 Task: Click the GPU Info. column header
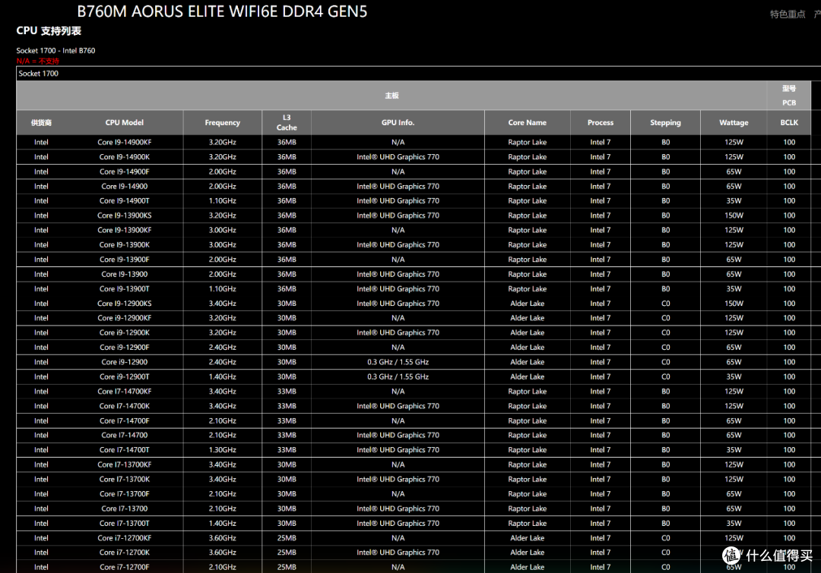point(398,122)
